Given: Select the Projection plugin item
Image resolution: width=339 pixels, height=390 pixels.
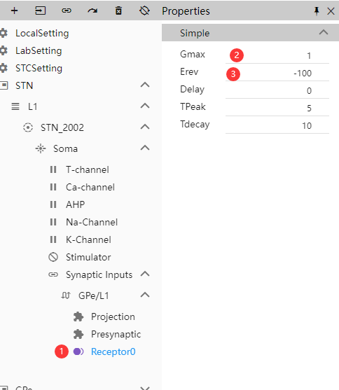Looking at the screenshot, I should click(x=113, y=316).
